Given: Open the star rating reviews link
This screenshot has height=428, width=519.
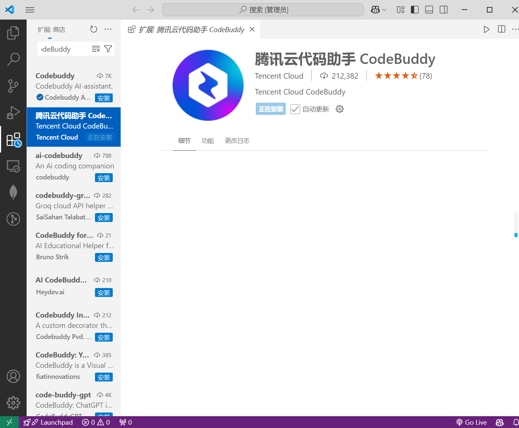Looking at the screenshot, I should click(403, 76).
